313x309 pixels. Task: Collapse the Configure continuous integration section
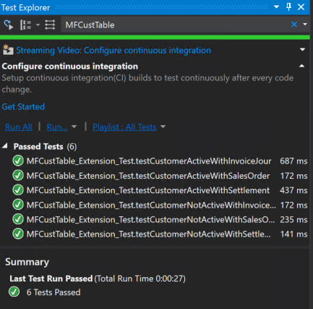tap(301, 66)
